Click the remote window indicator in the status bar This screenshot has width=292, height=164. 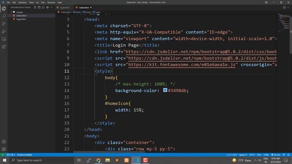[x=3, y=155]
